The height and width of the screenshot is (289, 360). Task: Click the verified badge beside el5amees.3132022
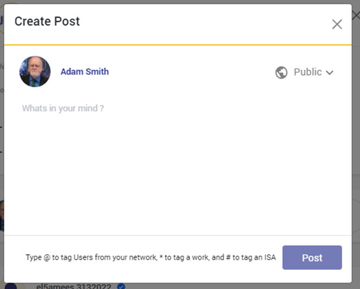[122, 286]
